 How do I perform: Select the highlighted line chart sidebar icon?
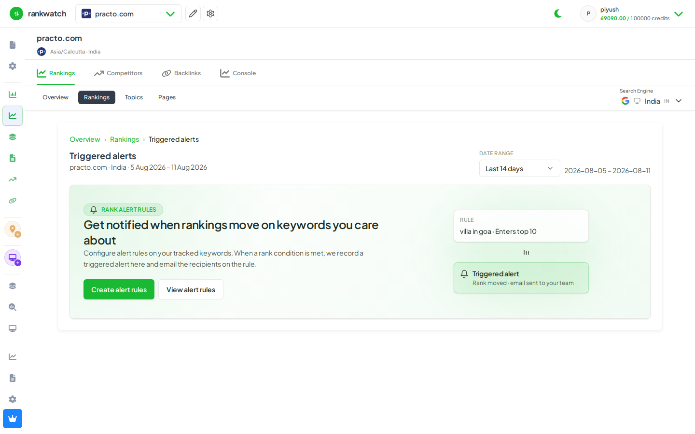click(x=13, y=116)
